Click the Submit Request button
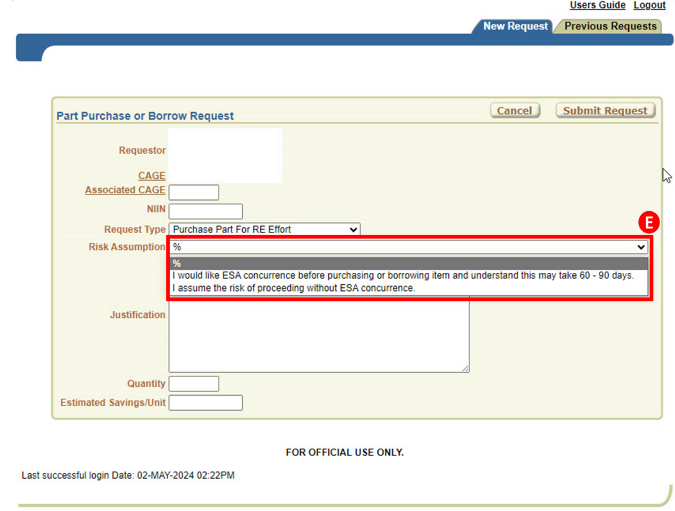This screenshot has height=511, width=675. coord(605,110)
